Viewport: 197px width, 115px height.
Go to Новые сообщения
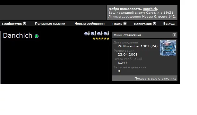(90, 24)
